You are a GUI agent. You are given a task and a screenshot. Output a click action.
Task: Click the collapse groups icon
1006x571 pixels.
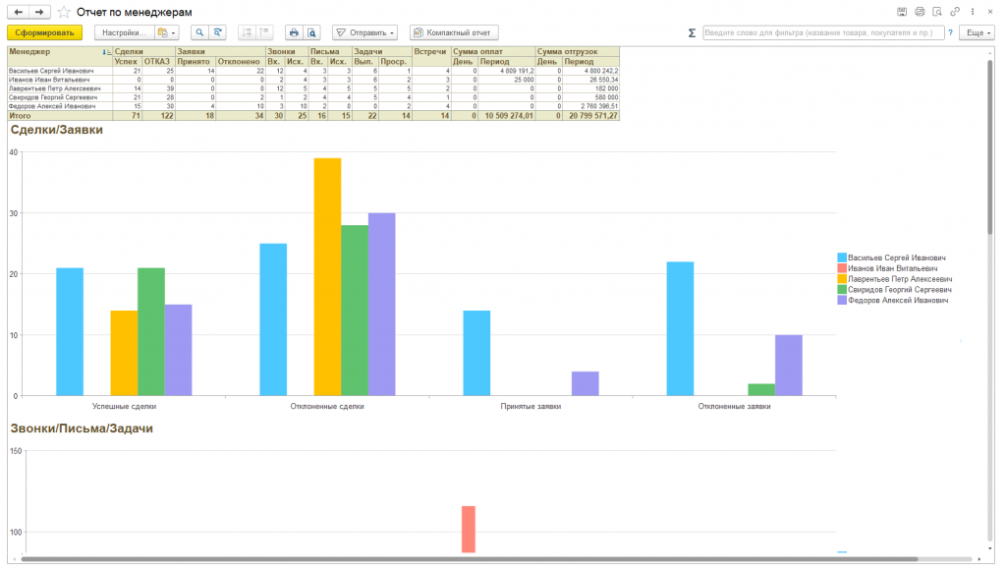click(247, 32)
